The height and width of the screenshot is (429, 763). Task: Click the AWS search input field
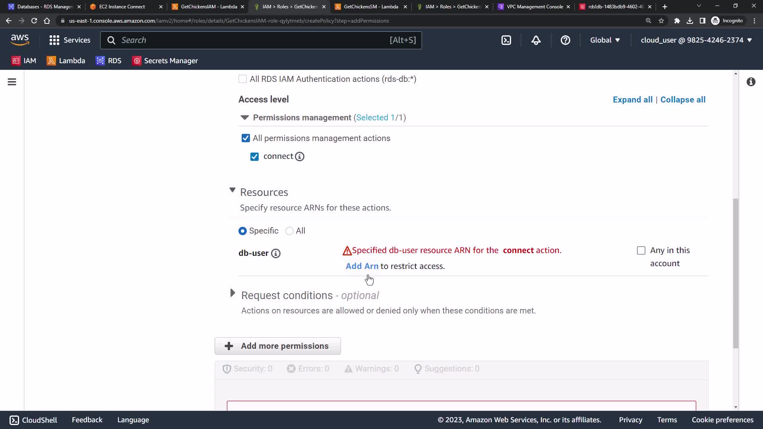(x=254, y=40)
